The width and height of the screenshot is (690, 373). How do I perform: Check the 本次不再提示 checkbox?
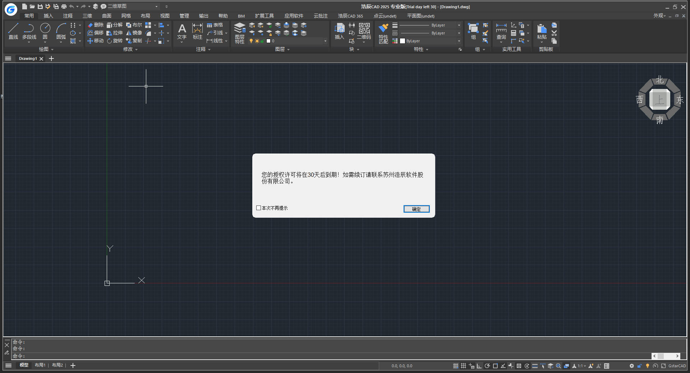click(x=258, y=208)
